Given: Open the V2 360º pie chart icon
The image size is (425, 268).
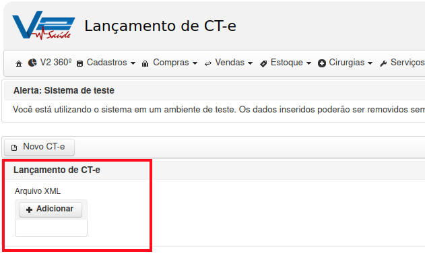Looking at the screenshot, I should (x=32, y=63).
